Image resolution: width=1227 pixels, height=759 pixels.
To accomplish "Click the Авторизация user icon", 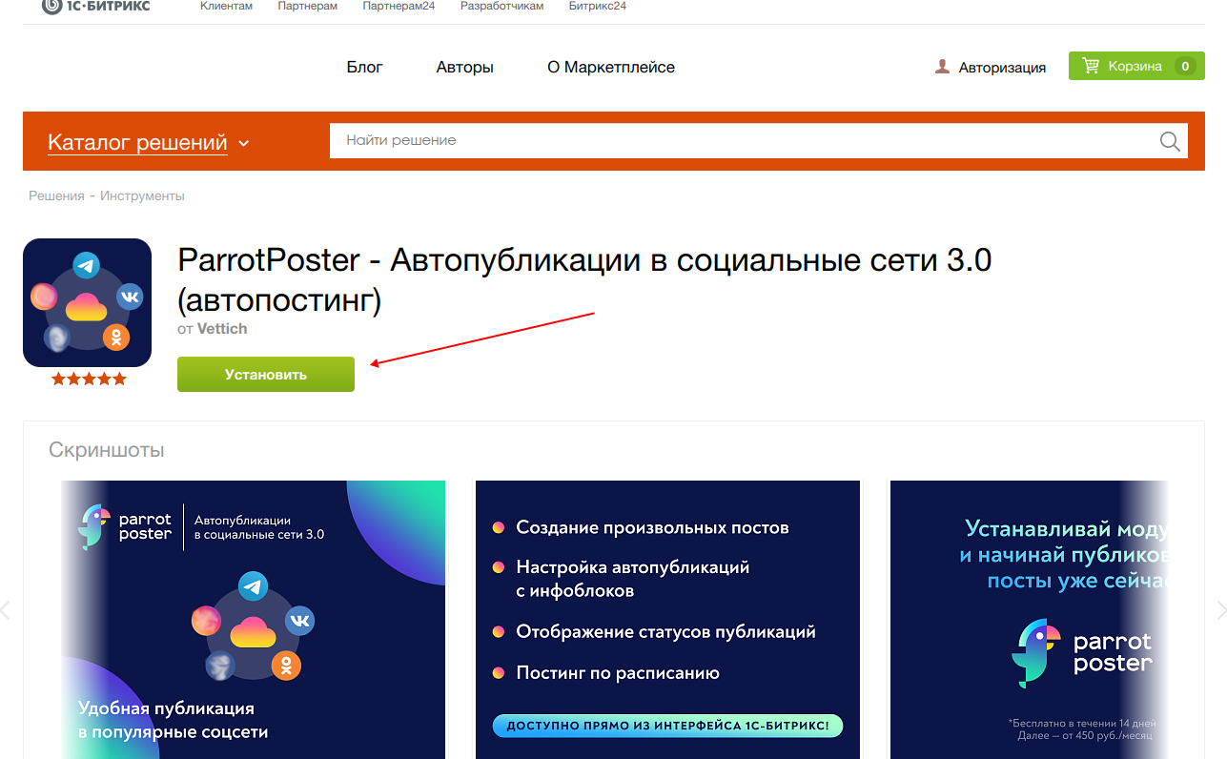I will [x=942, y=67].
